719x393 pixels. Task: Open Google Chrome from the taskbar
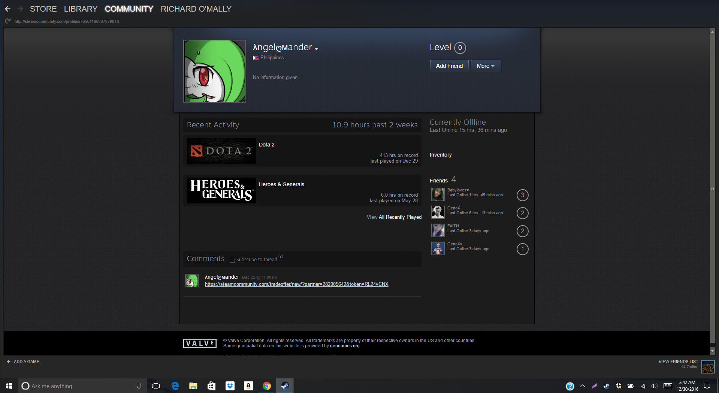point(266,386)
